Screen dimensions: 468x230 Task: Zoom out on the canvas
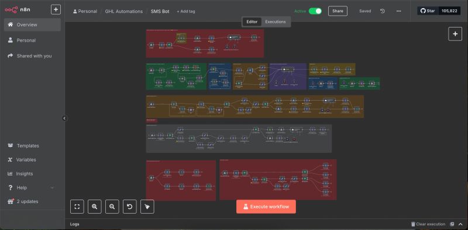pos(112,207)
